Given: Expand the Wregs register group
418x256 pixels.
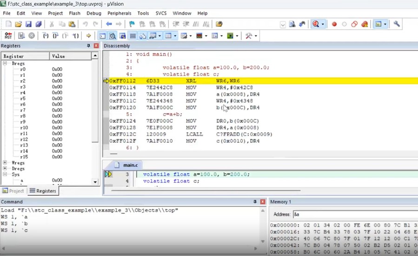Looking at the screenshot, I should (5, 163).
